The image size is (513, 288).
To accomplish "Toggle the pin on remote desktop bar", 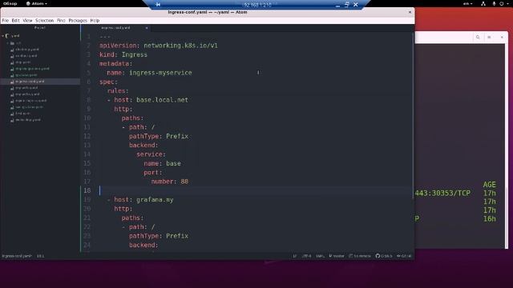I will 158,5.
